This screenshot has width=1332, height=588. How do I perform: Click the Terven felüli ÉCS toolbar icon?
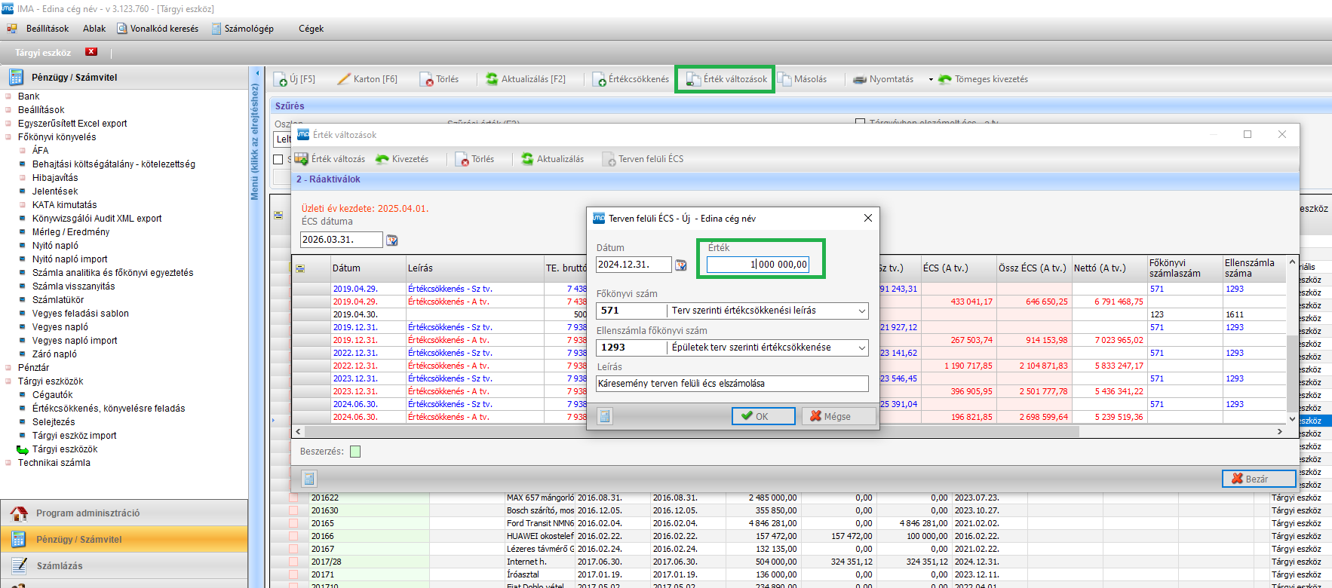(x=609, y=160)
